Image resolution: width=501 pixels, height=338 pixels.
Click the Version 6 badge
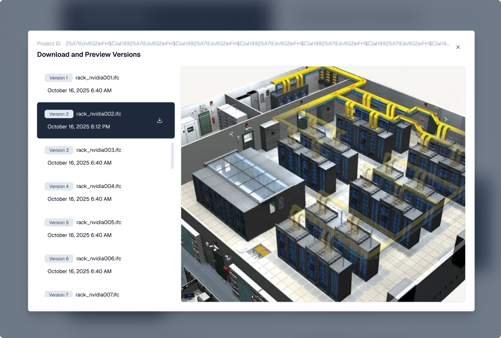pos(59,259)
